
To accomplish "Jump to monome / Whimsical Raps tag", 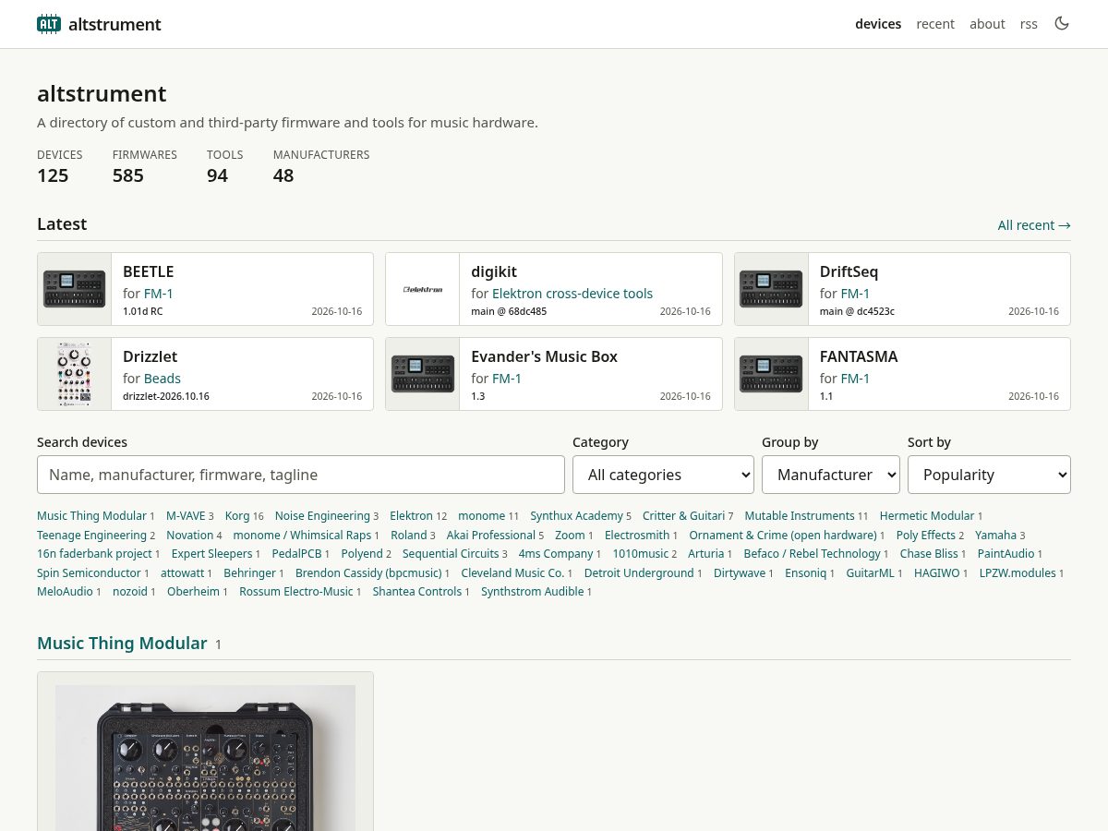I will (x=302, y=536).
